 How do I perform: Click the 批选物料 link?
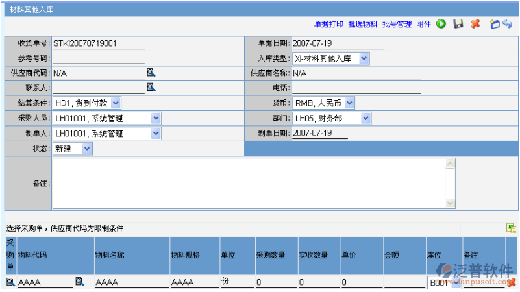click(x=362, y=24)
